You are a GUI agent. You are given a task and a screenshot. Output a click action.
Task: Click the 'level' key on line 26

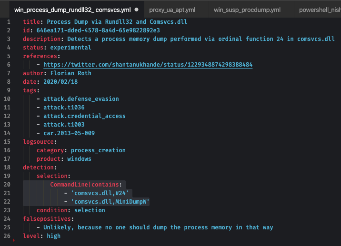coord(31,236)
